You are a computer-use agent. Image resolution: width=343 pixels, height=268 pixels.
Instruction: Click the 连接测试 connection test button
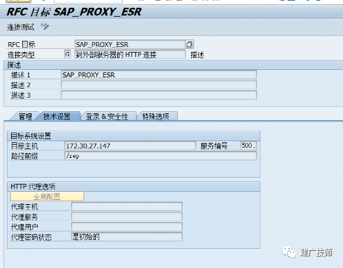point(21,27)
